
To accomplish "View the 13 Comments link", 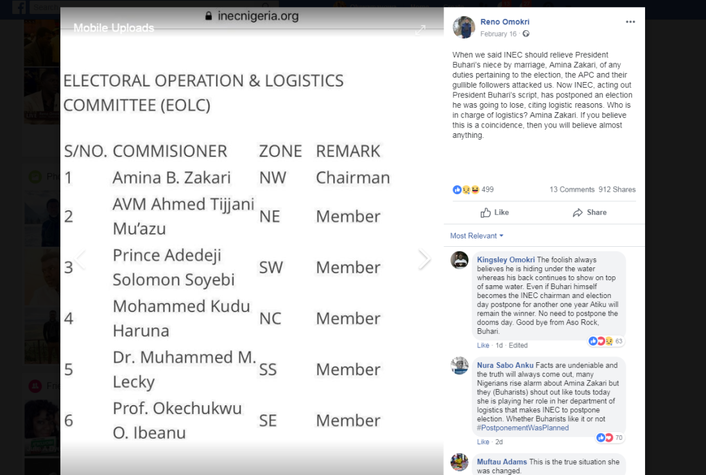I will pyautogui.click(x=572, y=189).
